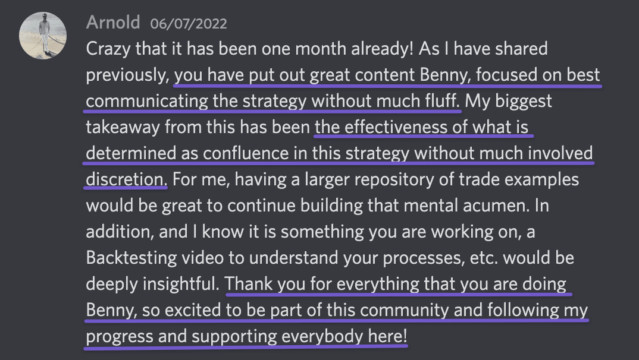Image resolution: width=639 pixels, height=360 pixels.
Task: Click the text 'communicating the strategy without much fluff'
Action: pos(273,102)
